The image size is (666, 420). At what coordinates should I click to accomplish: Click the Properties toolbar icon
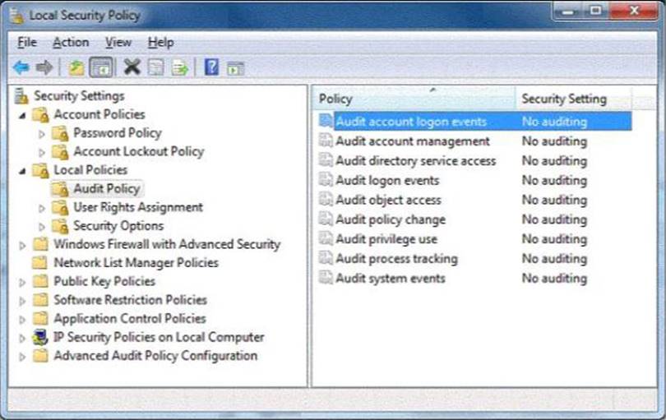click(156, 67)
